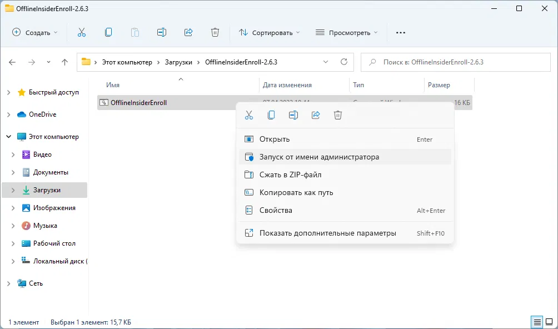Screen dimensions: 558x329
Task: Click the forward navigation arrow
Action: (32, 62)
